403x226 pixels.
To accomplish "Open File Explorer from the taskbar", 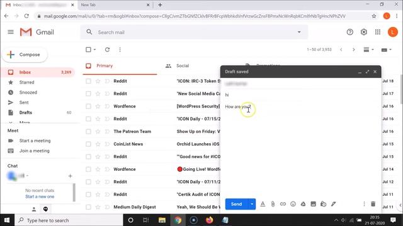I will click(x=162, y=220).
